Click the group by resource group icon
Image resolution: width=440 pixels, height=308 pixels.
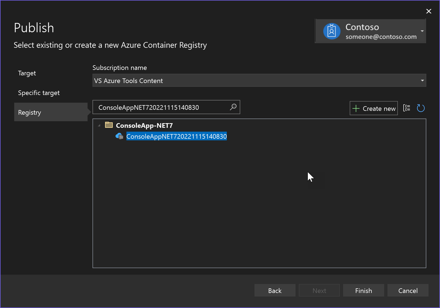tap(407, 108)
